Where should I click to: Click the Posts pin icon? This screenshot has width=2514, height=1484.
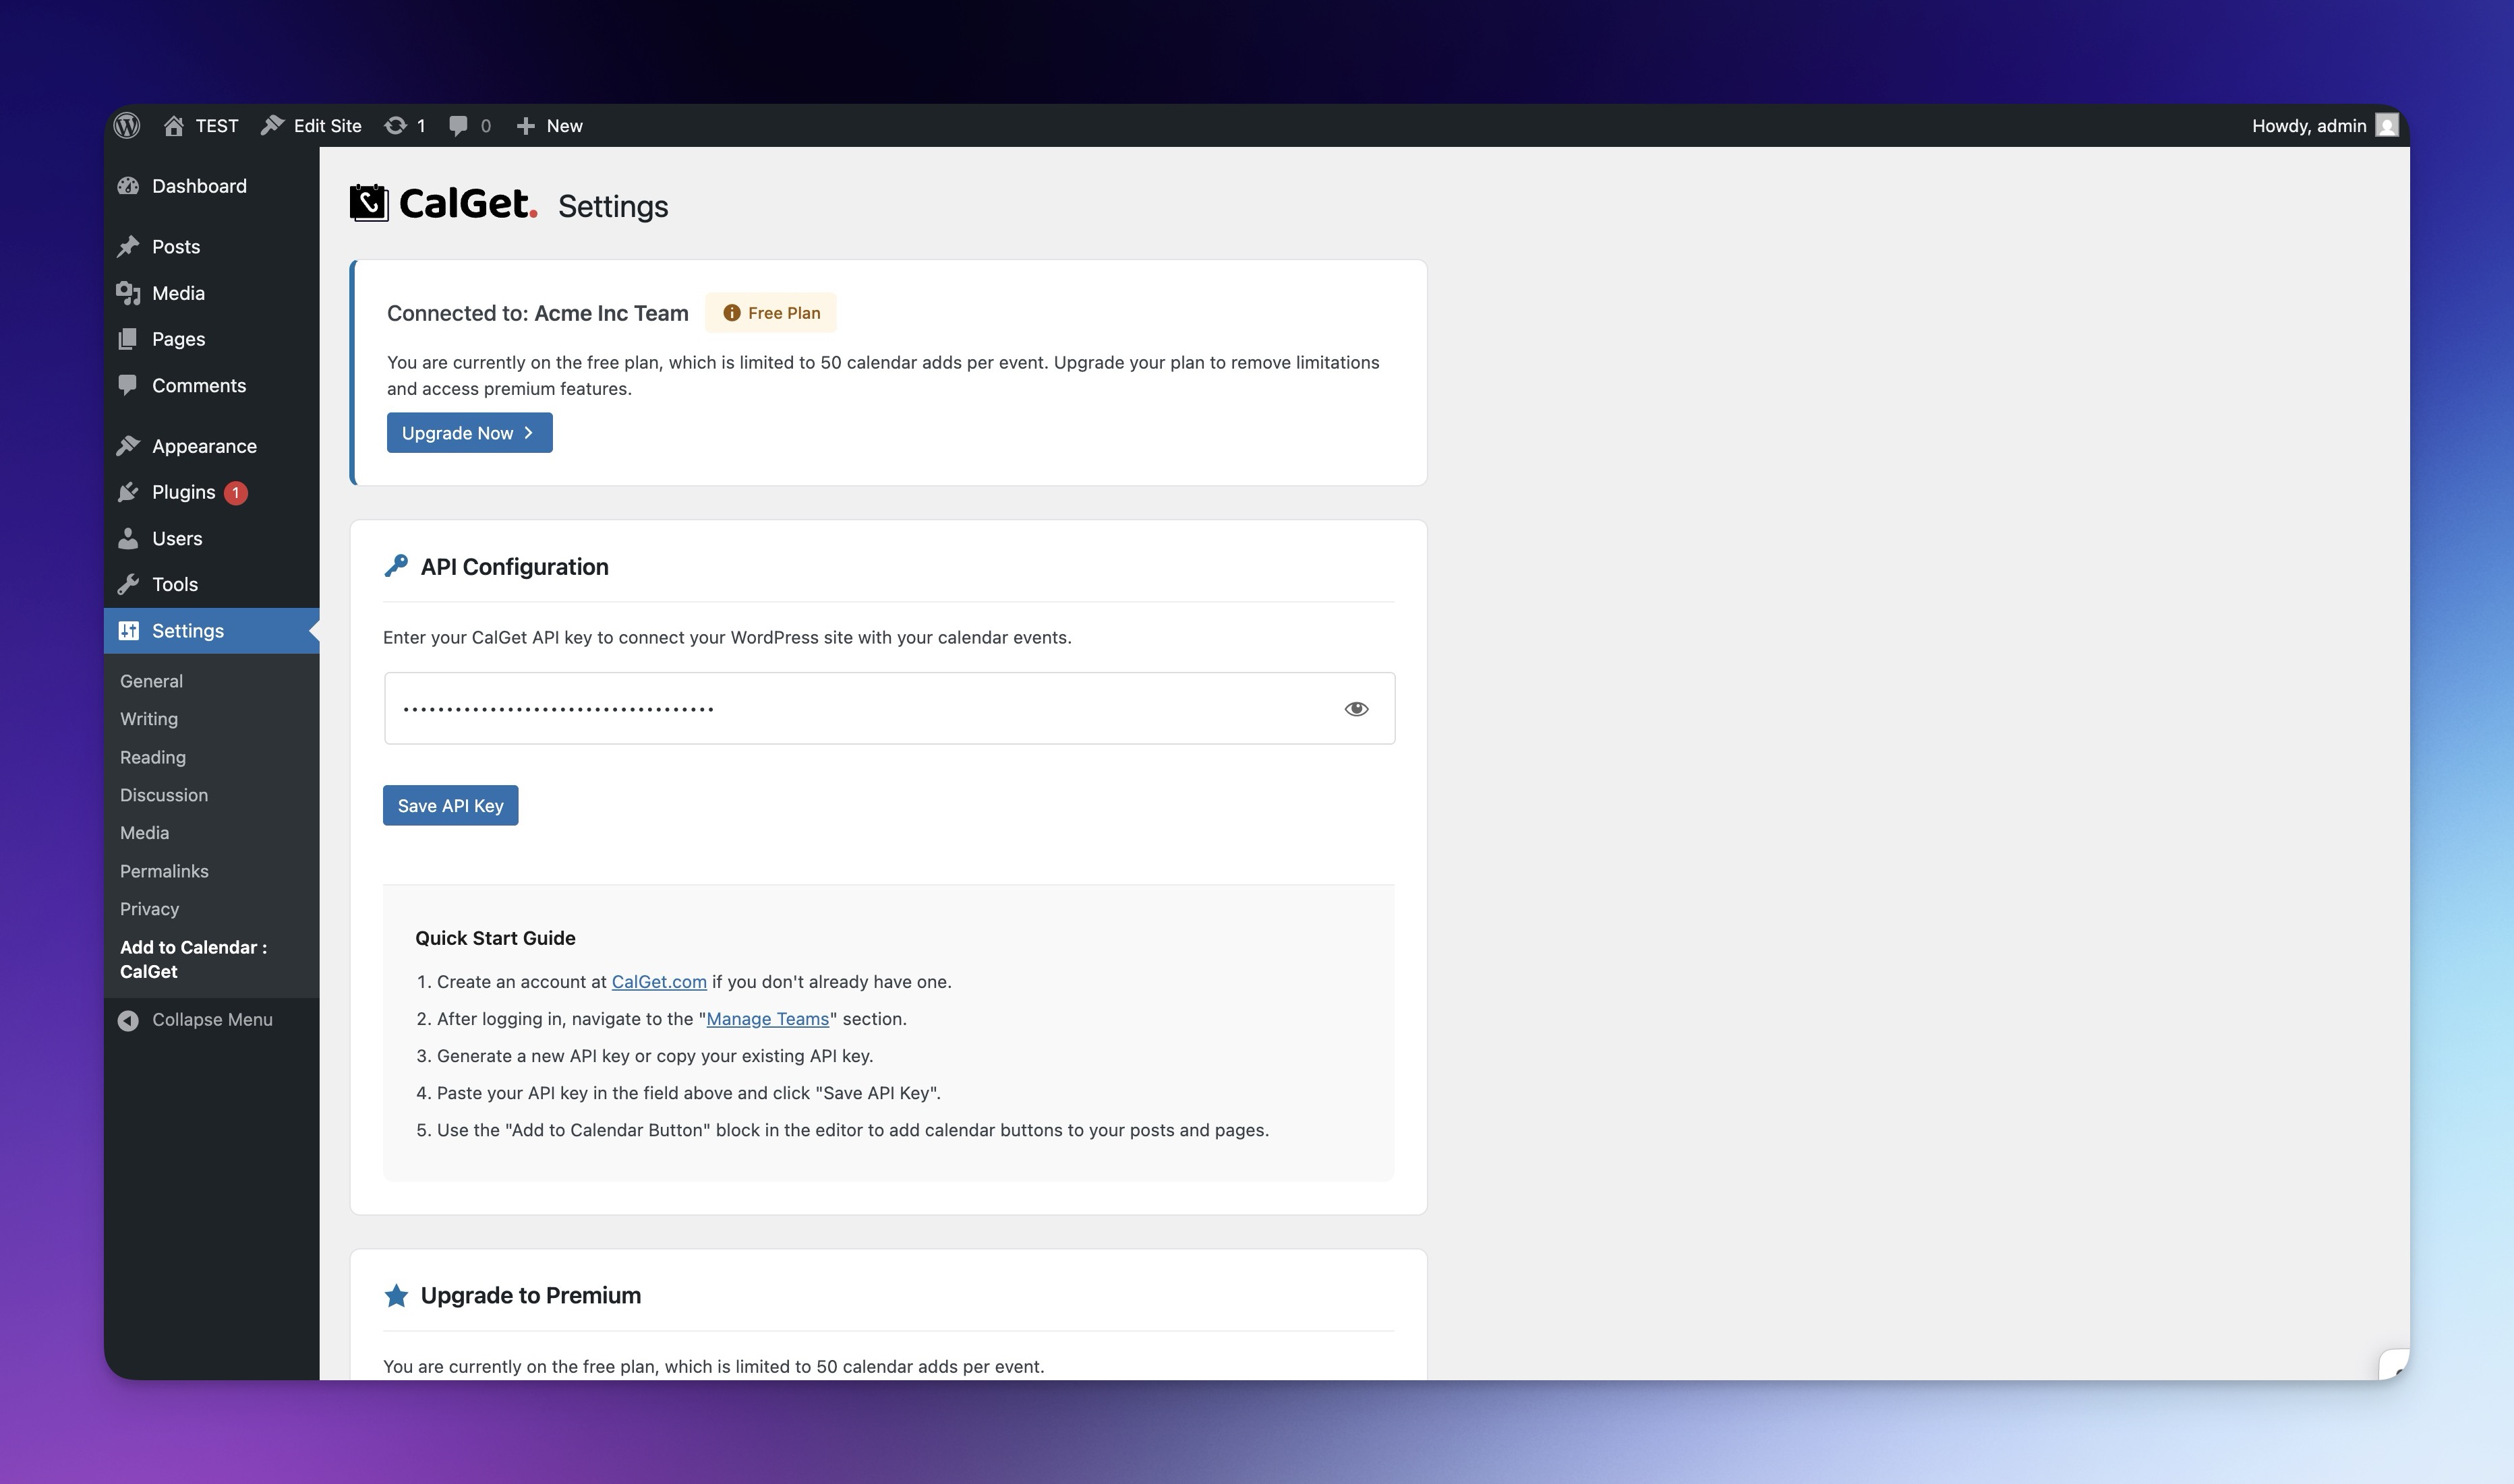click(128, 246)
